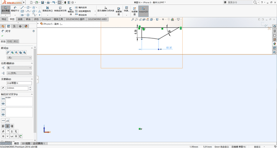277x148 pixels.
Task: Select the 智能尺寸 Smart Dimension tool
Action: coord(15,10)
